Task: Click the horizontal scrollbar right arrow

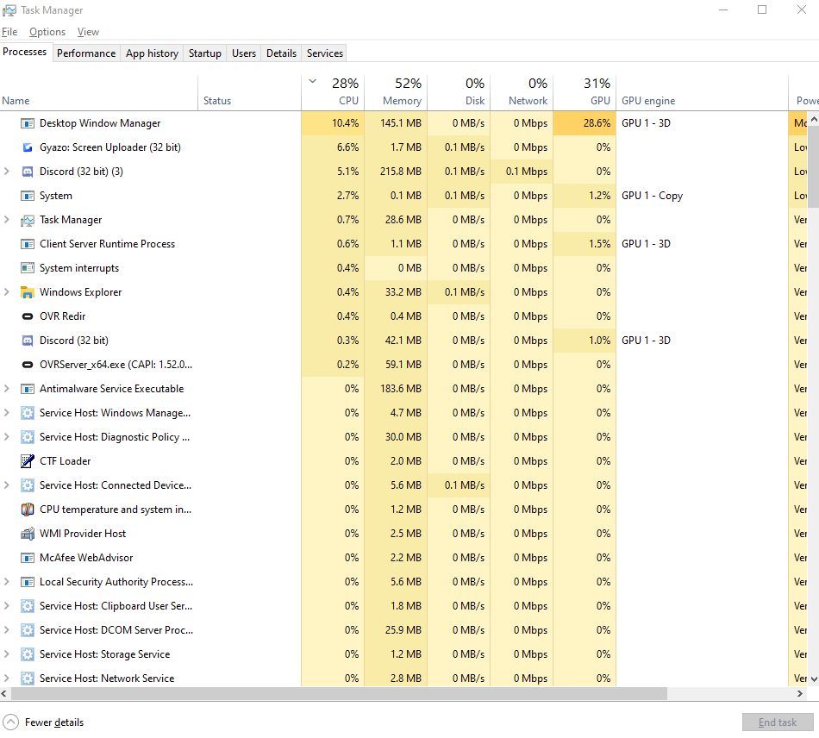Action: pos(799,693)
